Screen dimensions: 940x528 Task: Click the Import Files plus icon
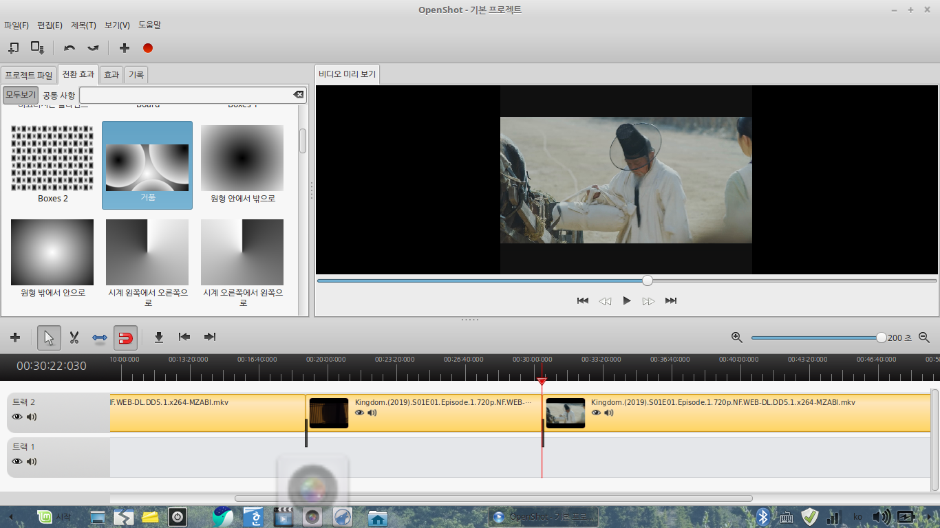pyautogui.click(x=124, y=47)
